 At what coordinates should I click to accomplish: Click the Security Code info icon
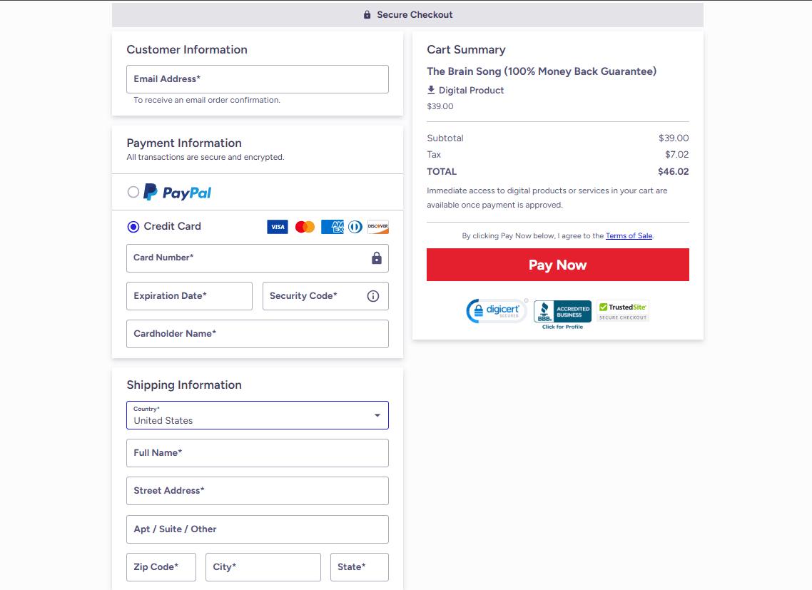(x=373, y=296)
